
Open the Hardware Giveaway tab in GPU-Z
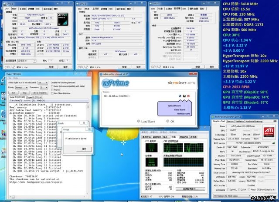coord(254,122)
